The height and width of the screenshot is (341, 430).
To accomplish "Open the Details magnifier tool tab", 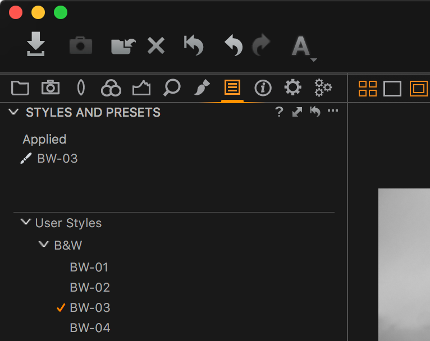I will click(172, 87).
